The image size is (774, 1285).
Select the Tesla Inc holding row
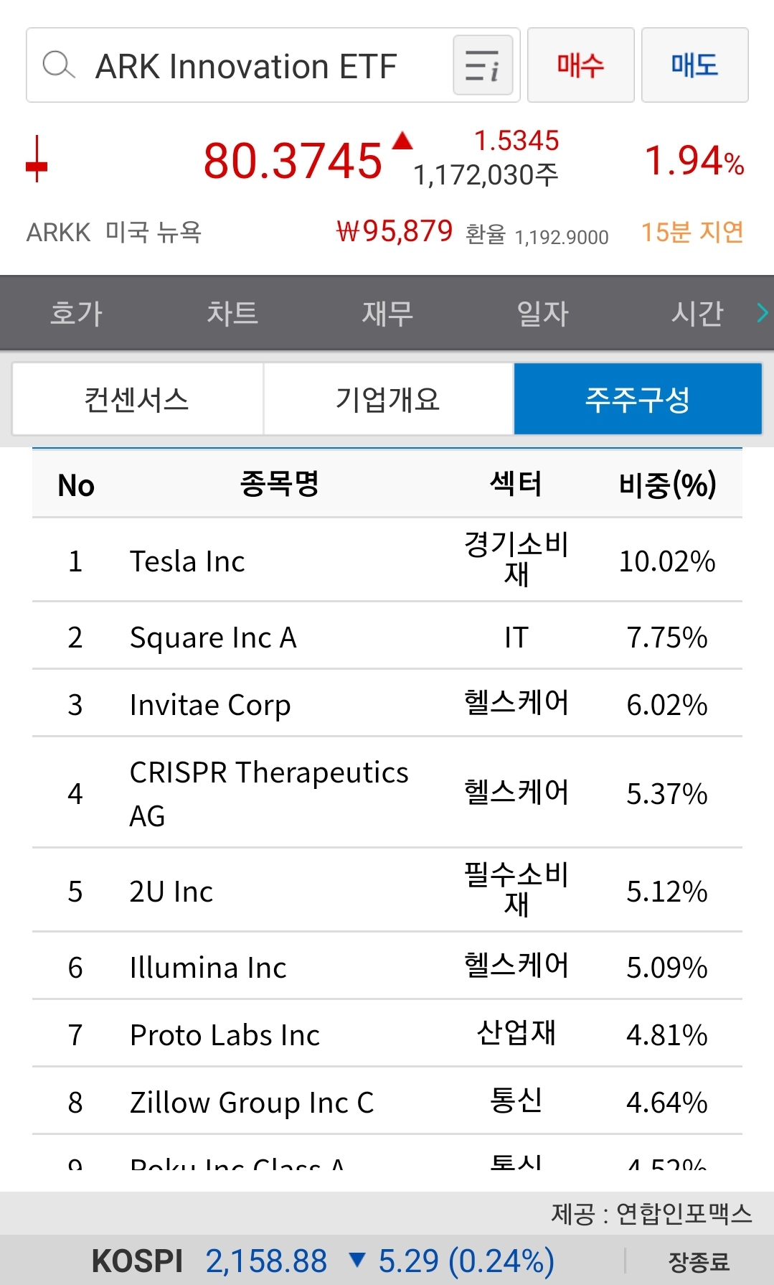coord(387,560)
